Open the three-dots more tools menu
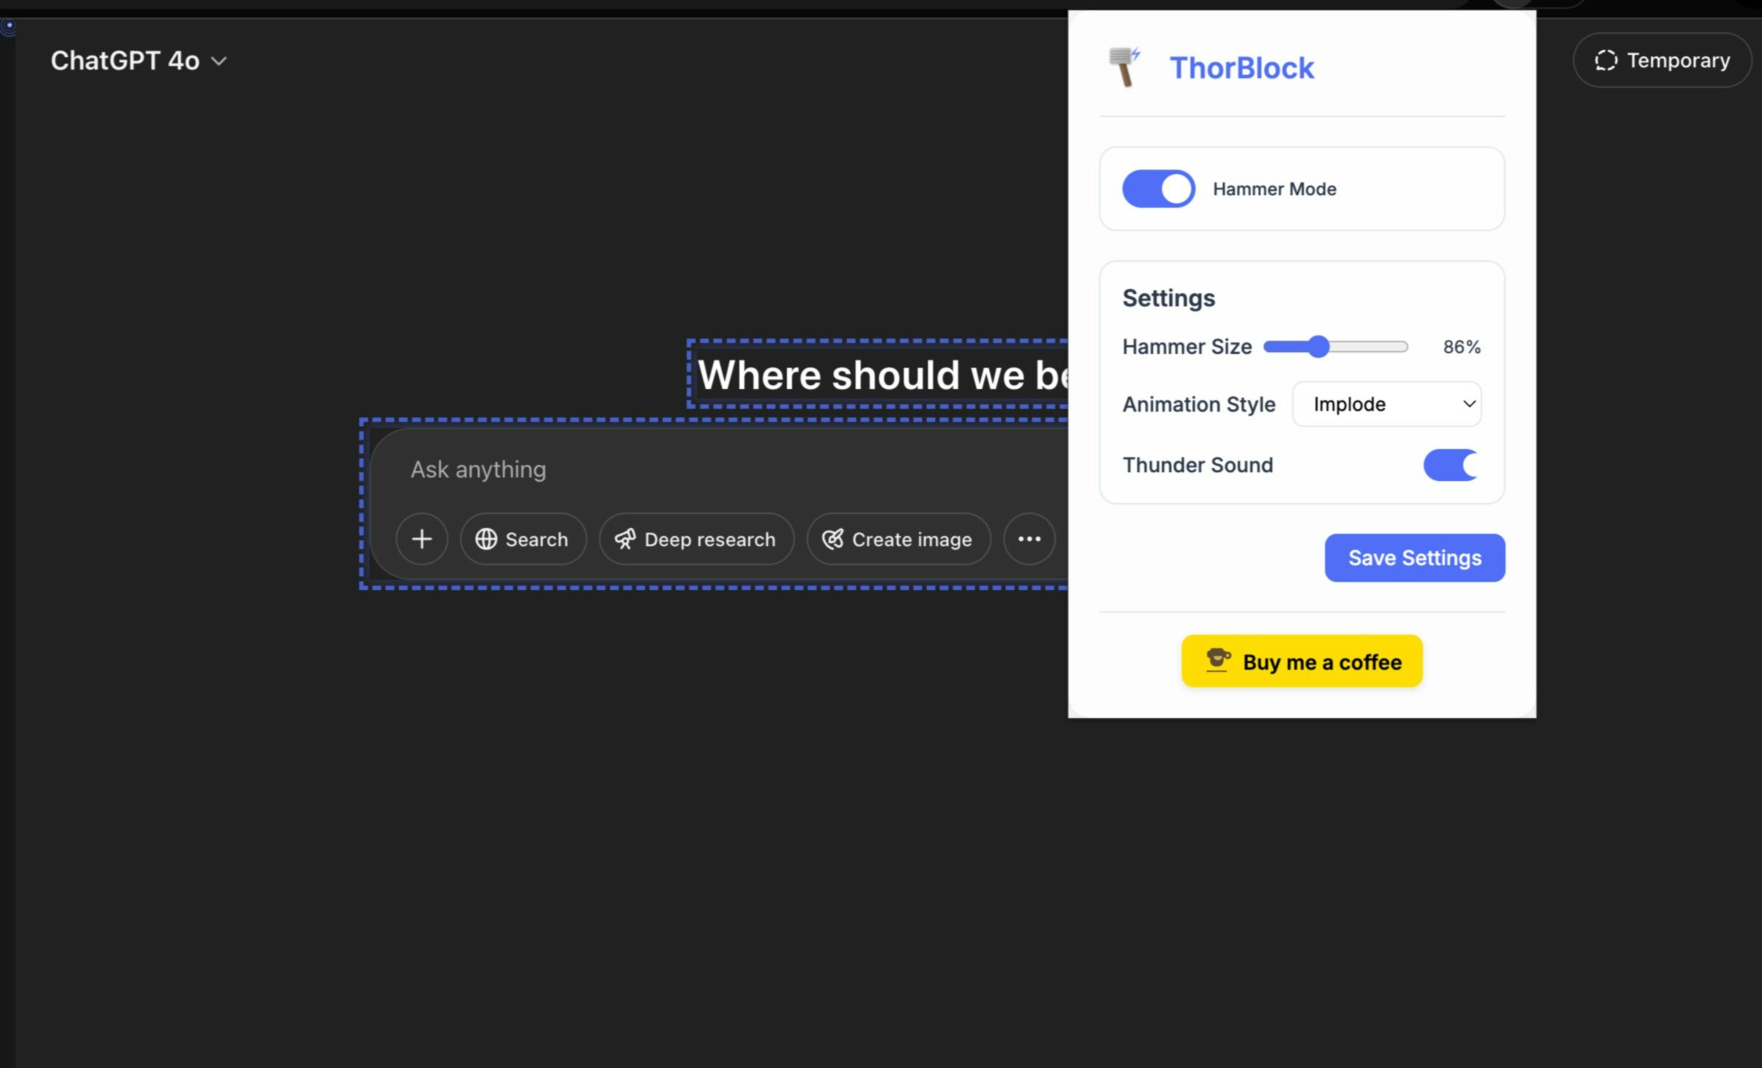Viewport: 1762px width, 1068px height. tap(1029, 539)
